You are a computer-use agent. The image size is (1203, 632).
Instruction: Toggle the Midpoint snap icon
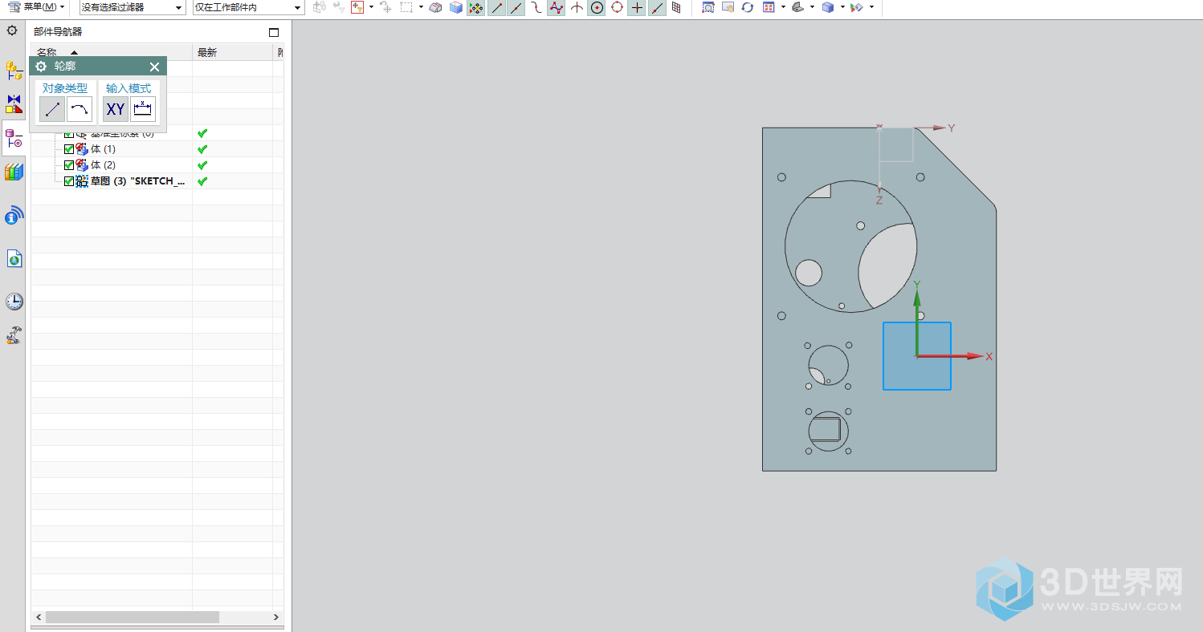(x=516, y=7)
